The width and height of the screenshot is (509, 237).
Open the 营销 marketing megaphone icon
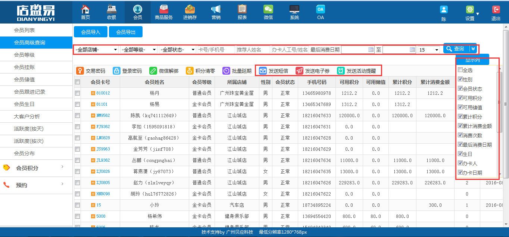pos(216,9)
